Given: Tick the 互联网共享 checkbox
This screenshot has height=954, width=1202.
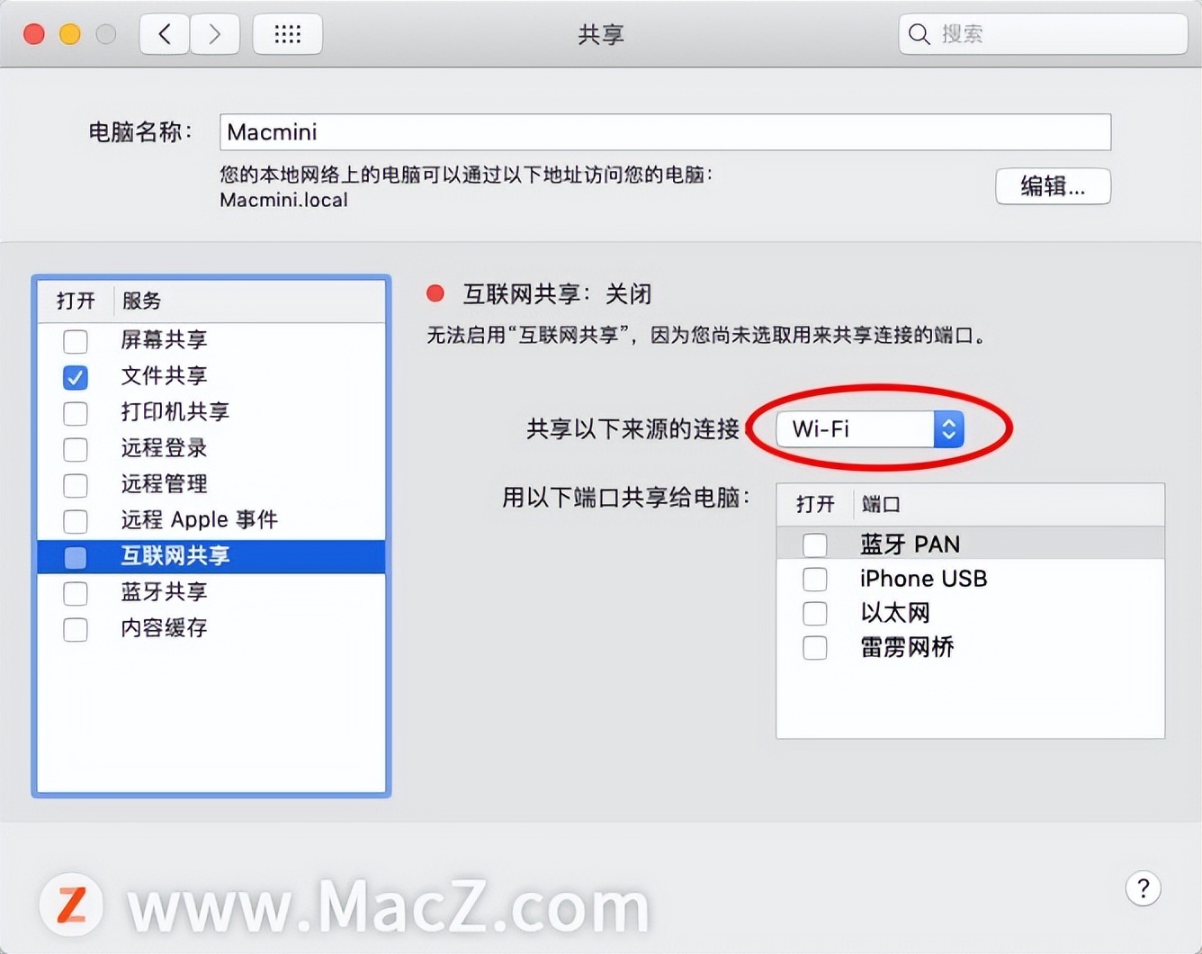Looking at the screenshot, I should point(76,557).
